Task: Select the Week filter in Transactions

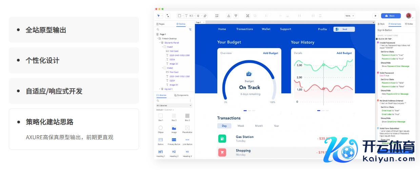Action: tap(241, 126)
